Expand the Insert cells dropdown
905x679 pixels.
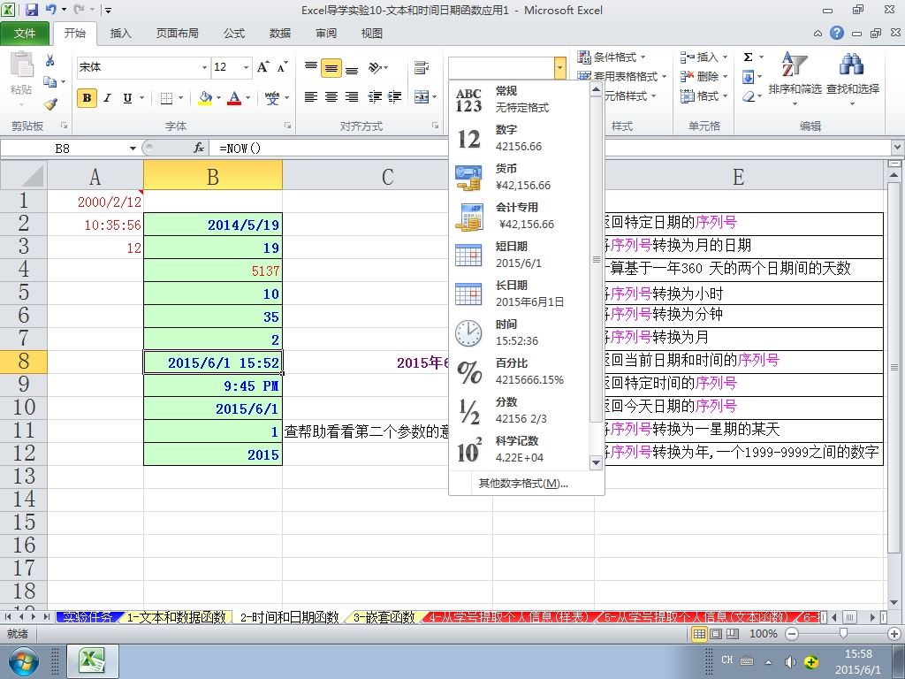point(725,57)
